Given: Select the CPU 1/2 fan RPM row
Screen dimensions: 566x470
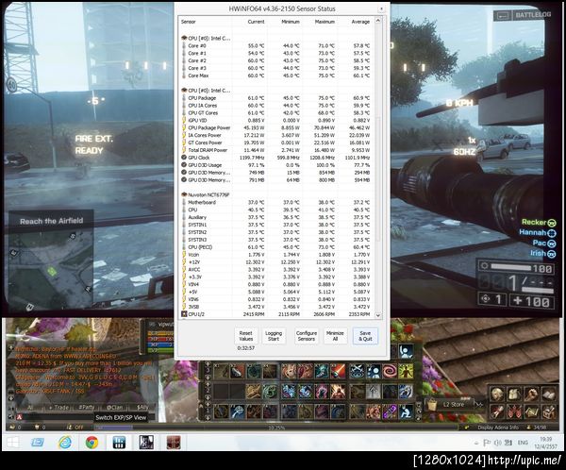Looking at the screenshot, I should [x=276, y=314].
